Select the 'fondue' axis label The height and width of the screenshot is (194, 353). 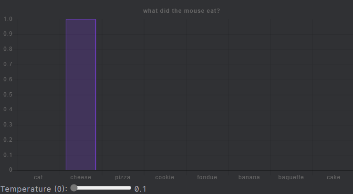207,177
